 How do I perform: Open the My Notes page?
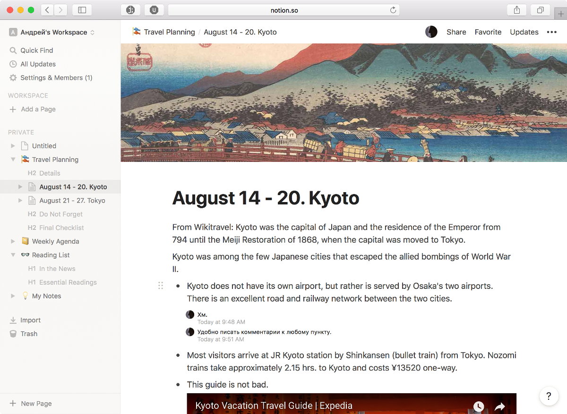click(46, 296)
